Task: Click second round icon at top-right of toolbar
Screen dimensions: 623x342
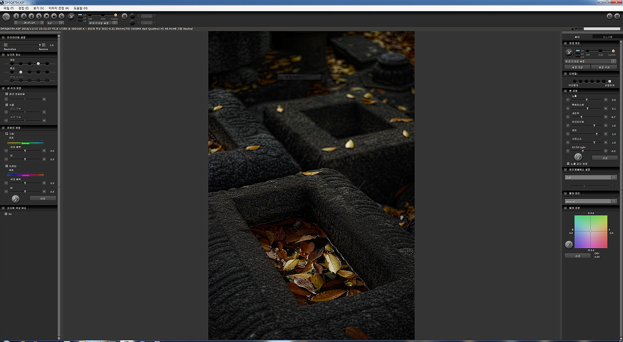Action: pos(617,16)
